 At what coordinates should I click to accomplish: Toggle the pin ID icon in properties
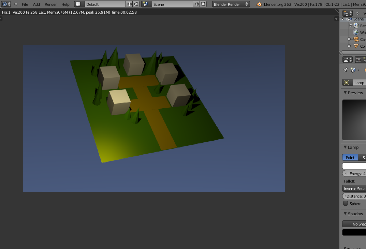pyautogui.click(x=345, y=70)
